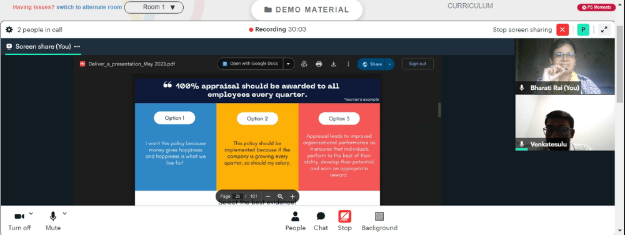Click the green P participant avatar
The width and height of the screenshot is (625, 235).
point(583,30)
